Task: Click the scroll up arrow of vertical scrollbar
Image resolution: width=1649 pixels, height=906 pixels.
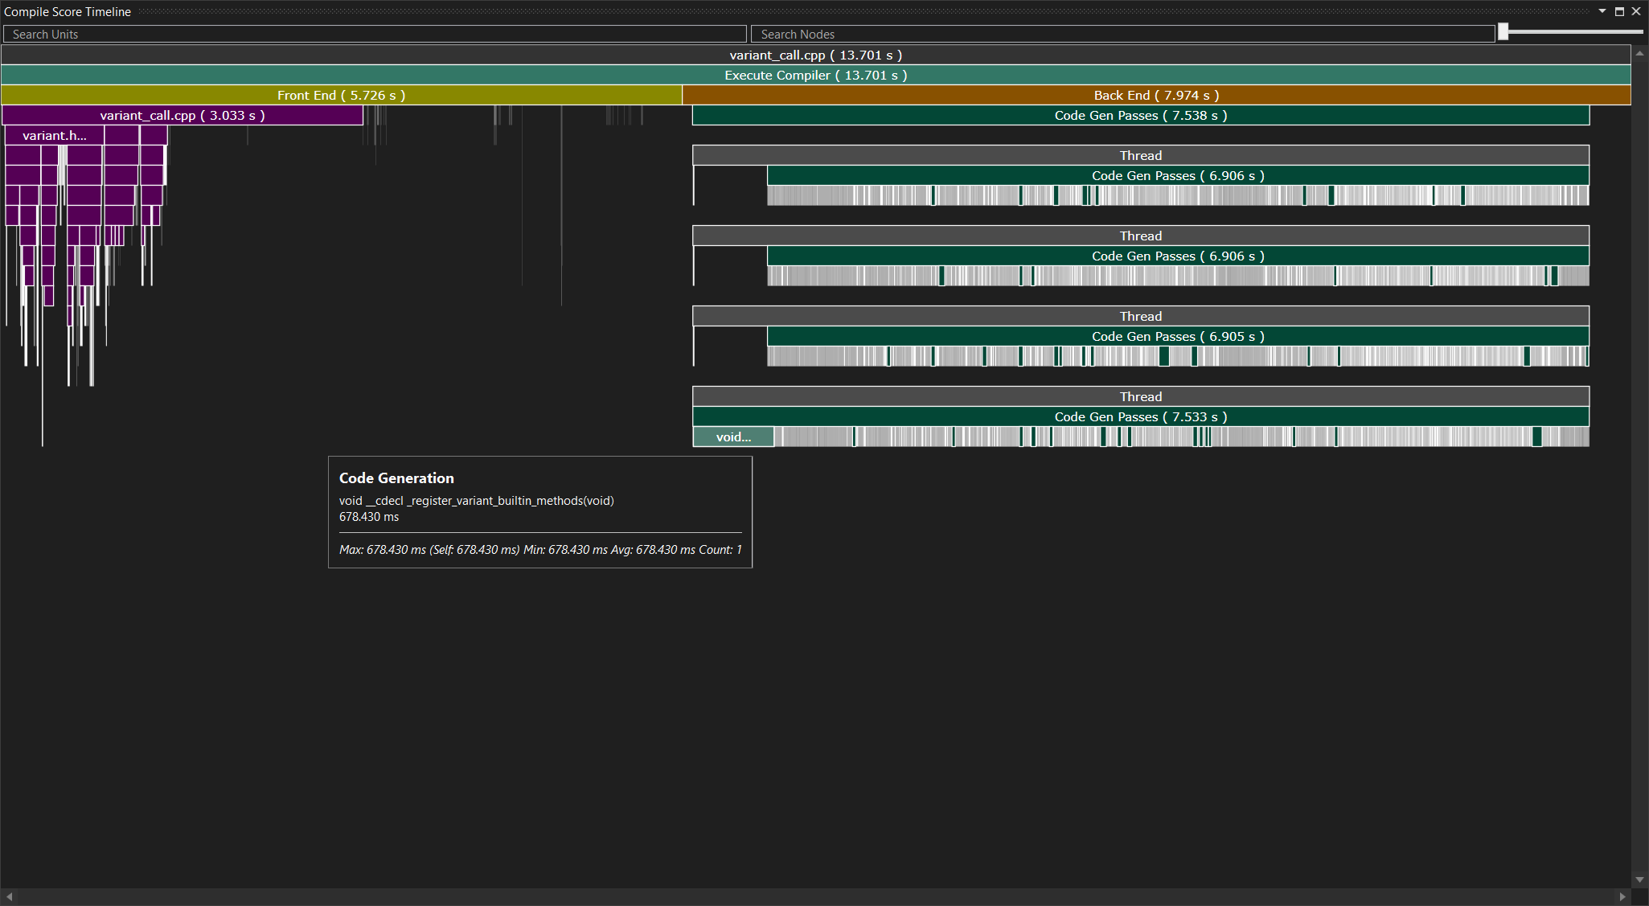Action: point(1639,53)
